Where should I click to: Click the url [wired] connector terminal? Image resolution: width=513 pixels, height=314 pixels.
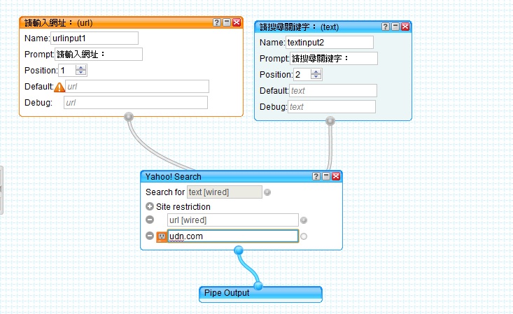pos(304,220)
